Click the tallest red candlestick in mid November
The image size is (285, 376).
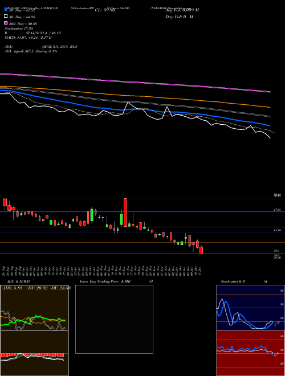tap(125, 212)
